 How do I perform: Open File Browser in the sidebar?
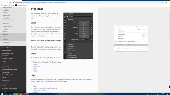[6, 42]
